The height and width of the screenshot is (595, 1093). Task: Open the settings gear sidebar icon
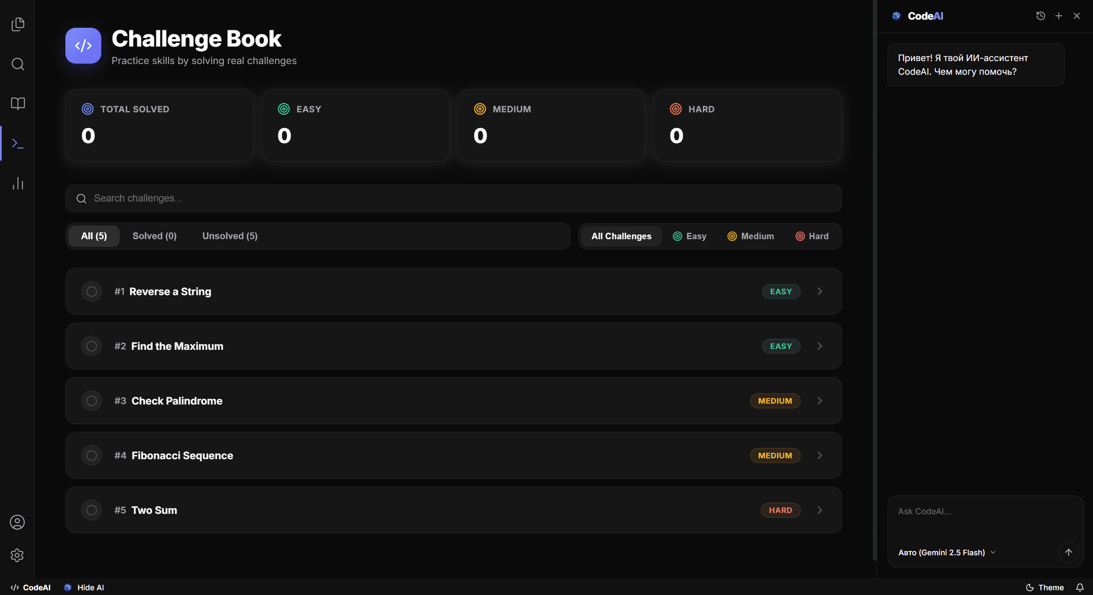17,555
